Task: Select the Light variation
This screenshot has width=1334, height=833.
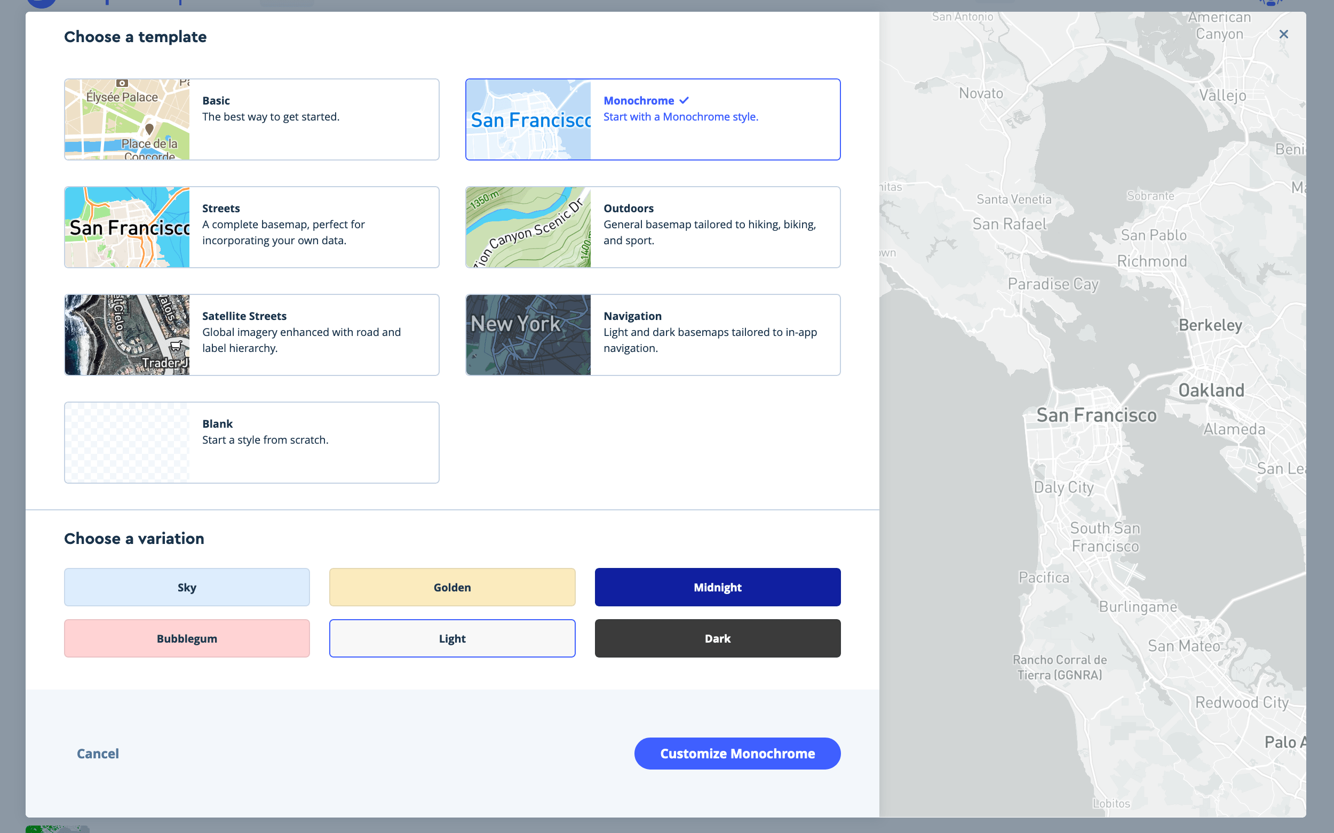Action: (452, 638)
